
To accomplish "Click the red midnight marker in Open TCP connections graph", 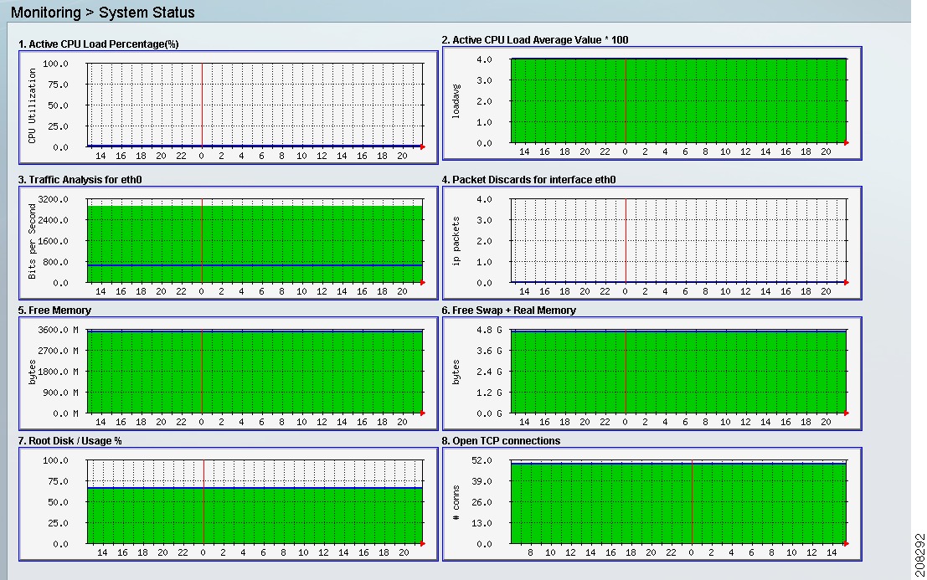I will [x=693, y=502].
